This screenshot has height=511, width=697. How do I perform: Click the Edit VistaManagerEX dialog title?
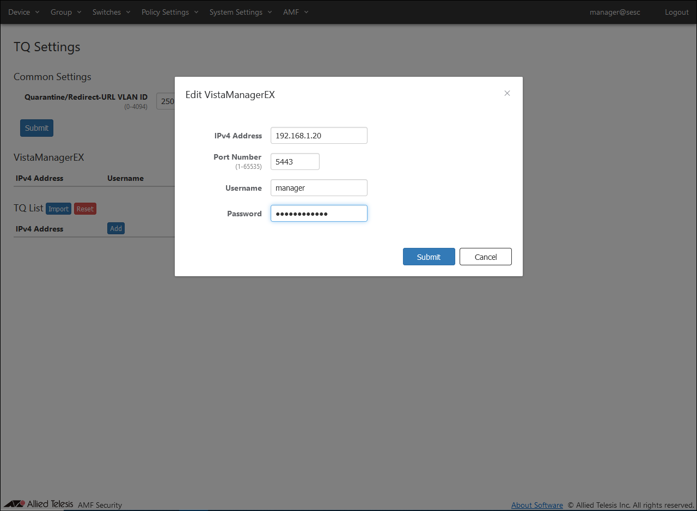(230, 95)
